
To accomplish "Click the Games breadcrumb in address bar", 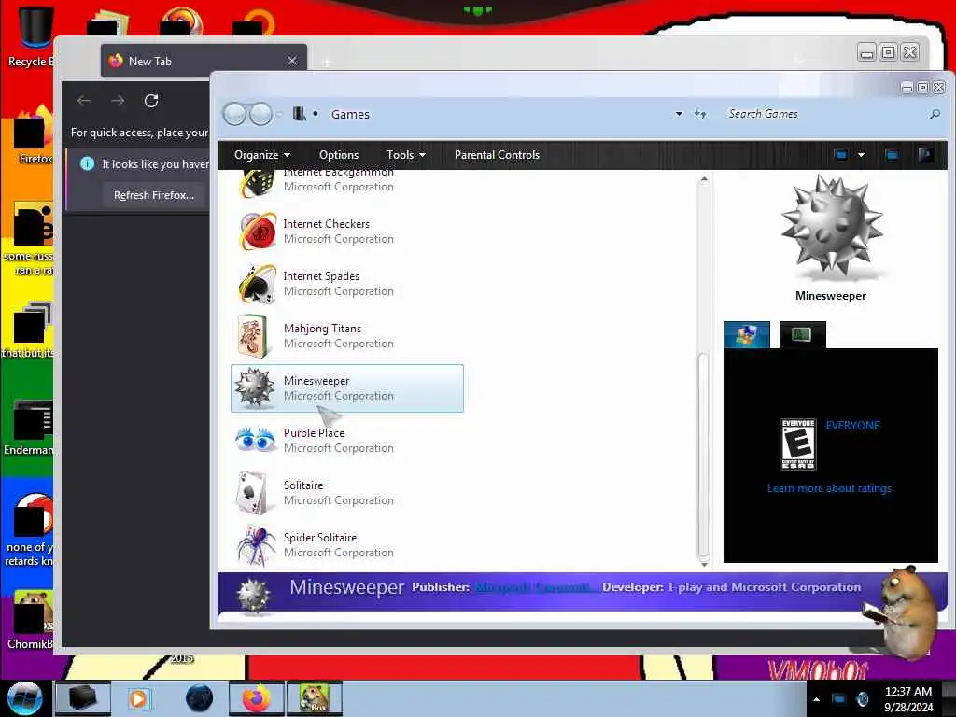I will click(x=350, y=114).
